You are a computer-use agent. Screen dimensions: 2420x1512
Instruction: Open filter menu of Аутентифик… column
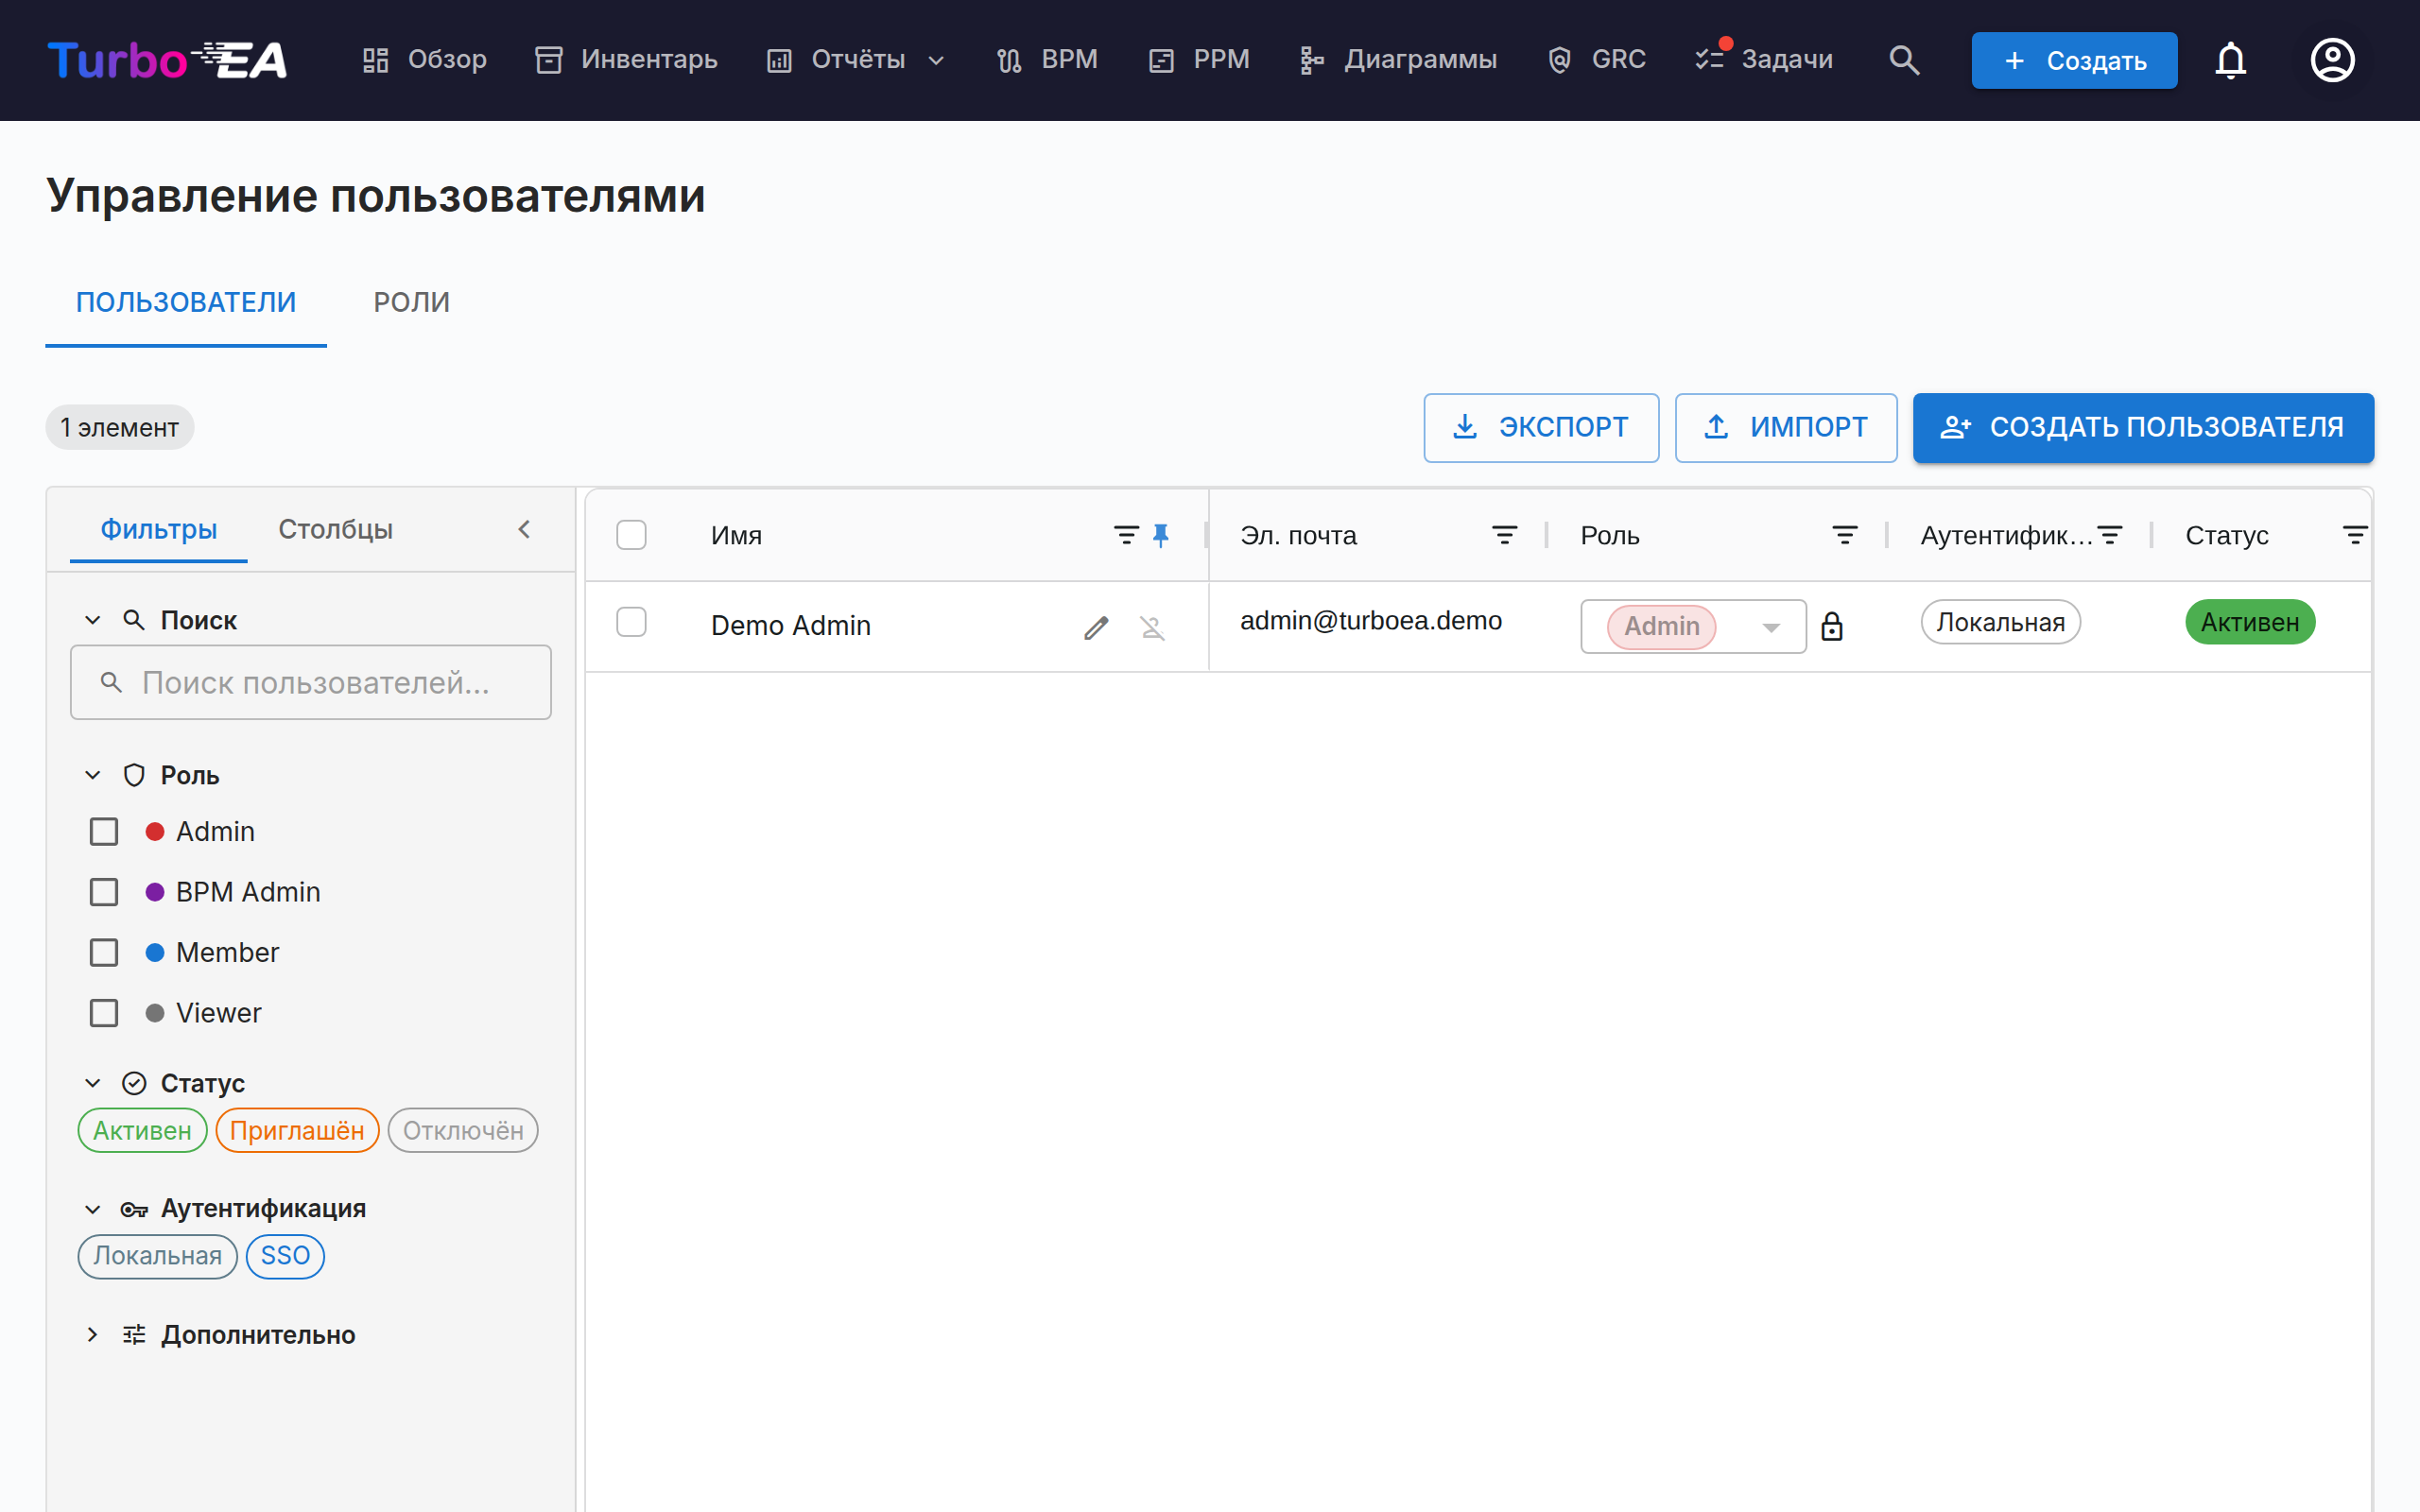pos(2110,535)
